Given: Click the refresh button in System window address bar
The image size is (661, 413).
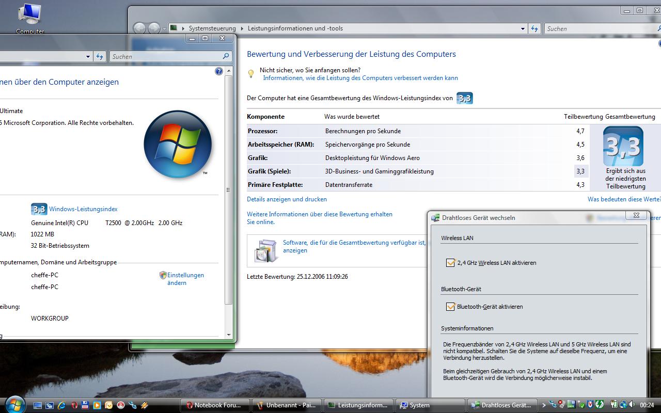Looking at the screenshot, I should 100,56.
